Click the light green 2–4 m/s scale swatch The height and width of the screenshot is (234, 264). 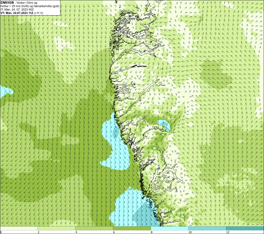[56, 228]
